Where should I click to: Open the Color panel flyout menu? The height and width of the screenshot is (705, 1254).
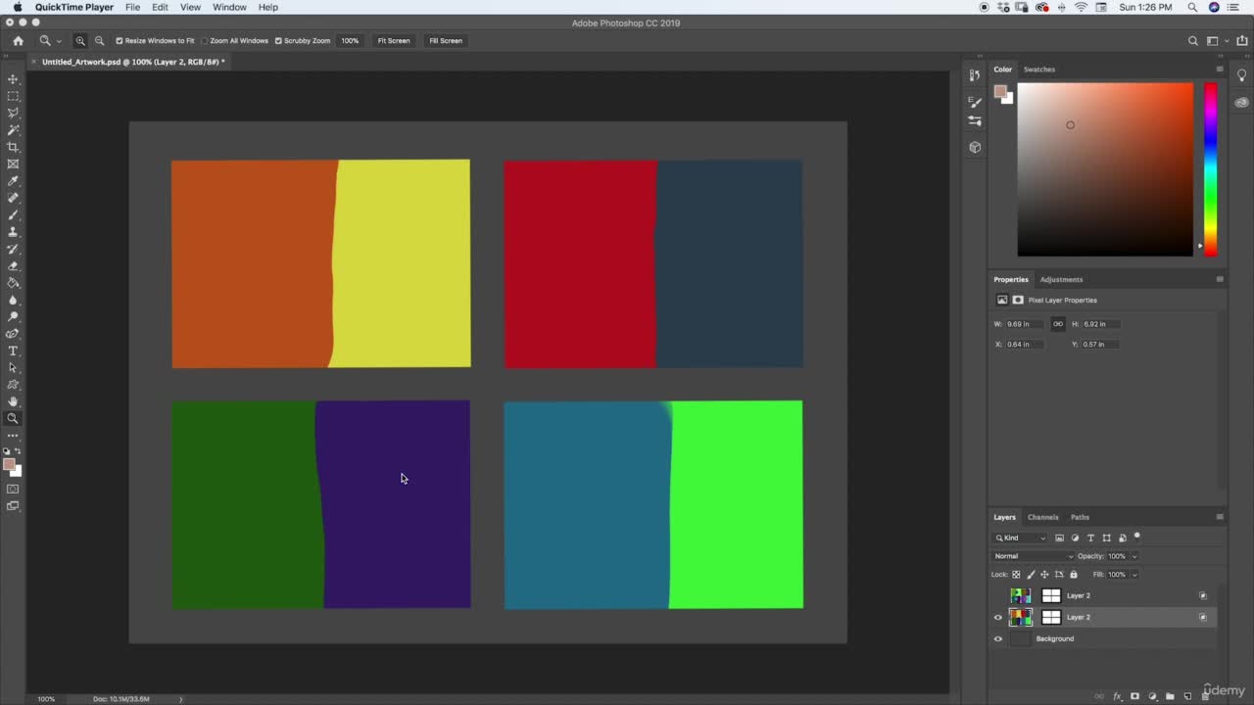tap(1220, 70)
